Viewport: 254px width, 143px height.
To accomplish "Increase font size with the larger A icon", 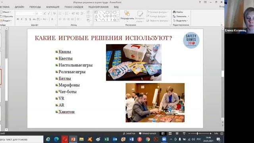I will [45, 14].
